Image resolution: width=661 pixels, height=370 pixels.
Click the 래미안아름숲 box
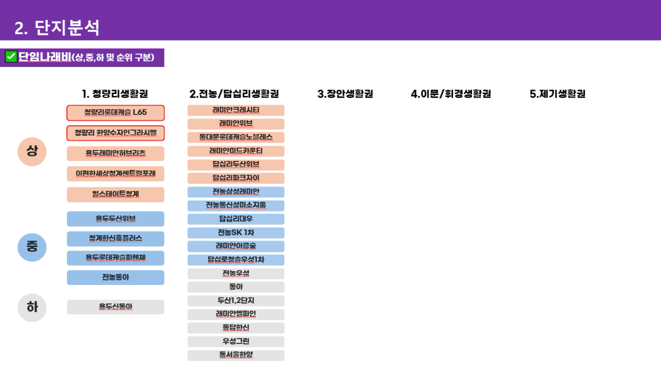click(236, 246)
